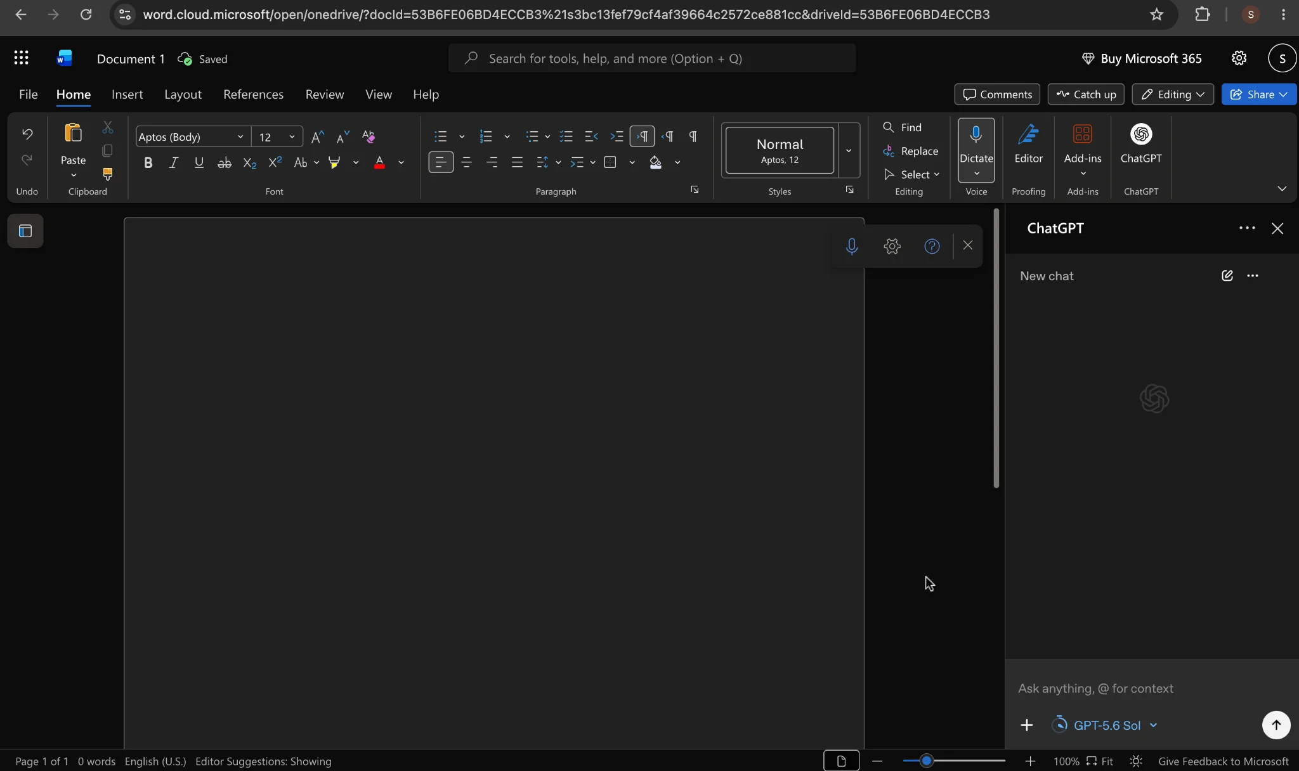Click Replace in Editing group
The image size is (1299, 771).
[910, 151]
